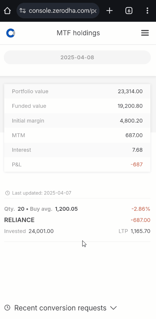Screen dimensions: 156x319
Task: Expand Recent conversion requests chevron
Action: pyautogui.click(x=113, y=308)
